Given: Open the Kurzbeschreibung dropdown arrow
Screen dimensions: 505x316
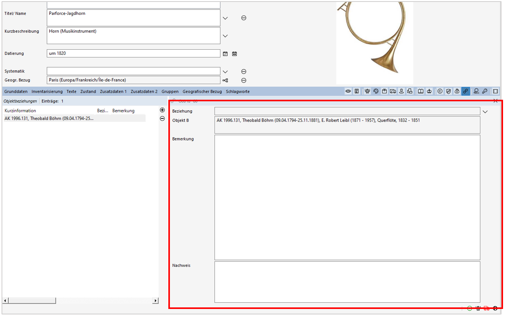Looking at the screenshot, I should (225, 36).
